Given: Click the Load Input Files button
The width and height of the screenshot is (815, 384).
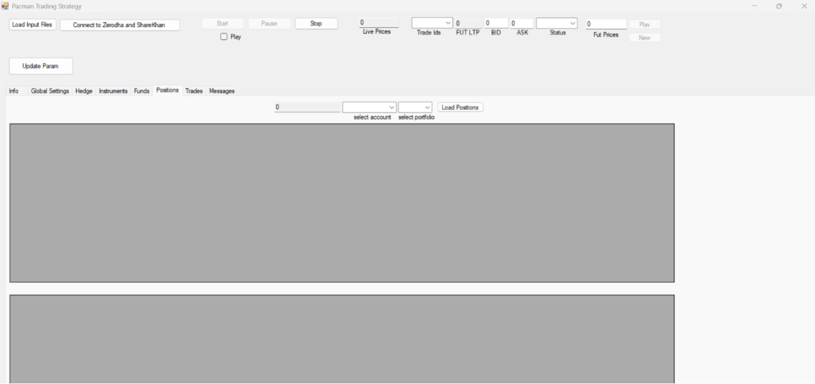Looking at the screenshot, I should tap(33, 24).
